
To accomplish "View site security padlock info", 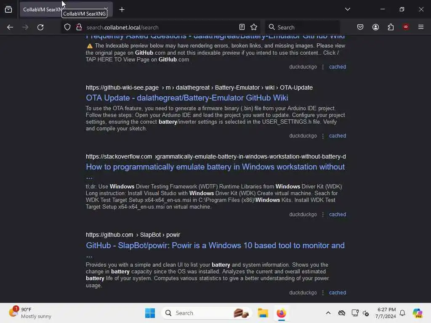I will [x=79, y=27].
